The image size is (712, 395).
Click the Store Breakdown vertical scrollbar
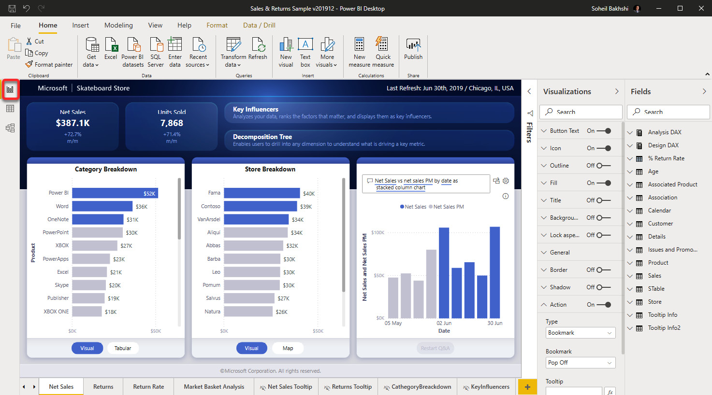pos(344,235)
